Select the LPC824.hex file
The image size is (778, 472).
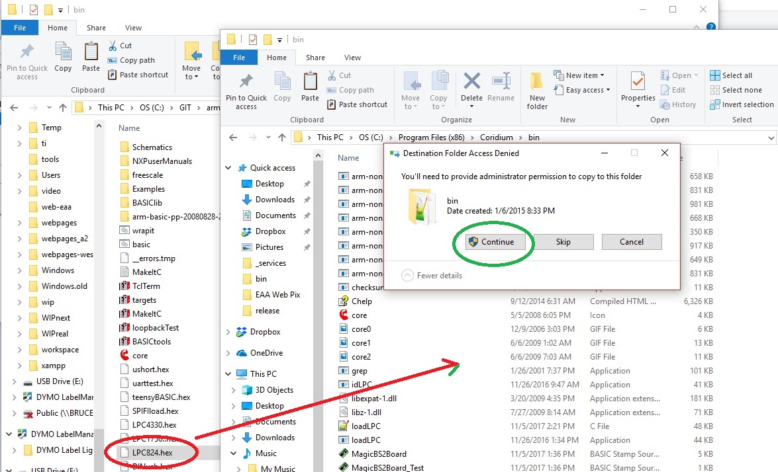(x=152, y=452)
